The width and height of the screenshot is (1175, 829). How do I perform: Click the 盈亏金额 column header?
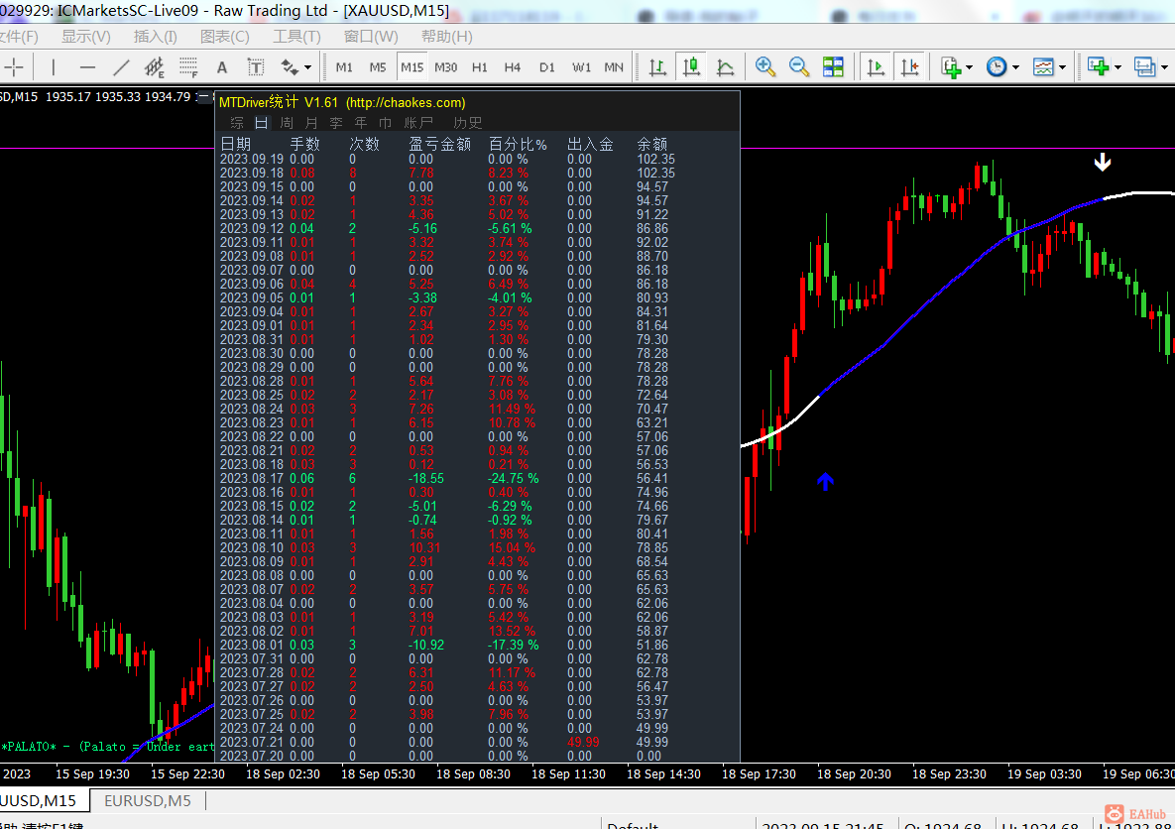(440, 144)
